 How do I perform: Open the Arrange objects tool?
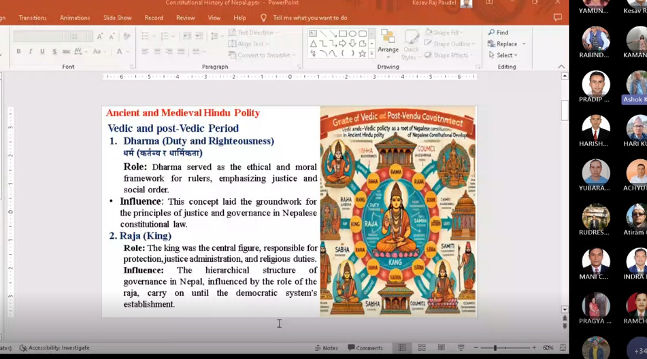point(388,42)
